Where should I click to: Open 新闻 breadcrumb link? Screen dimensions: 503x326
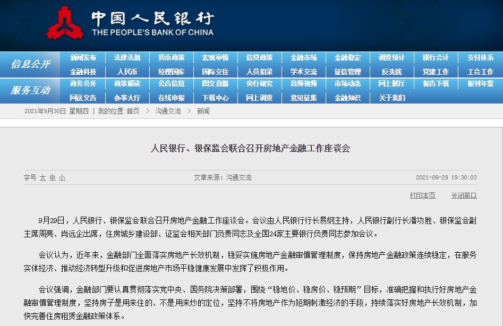203,111
